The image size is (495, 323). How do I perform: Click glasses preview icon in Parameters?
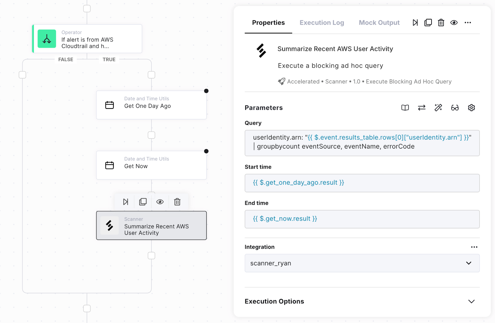coord(455,108)
